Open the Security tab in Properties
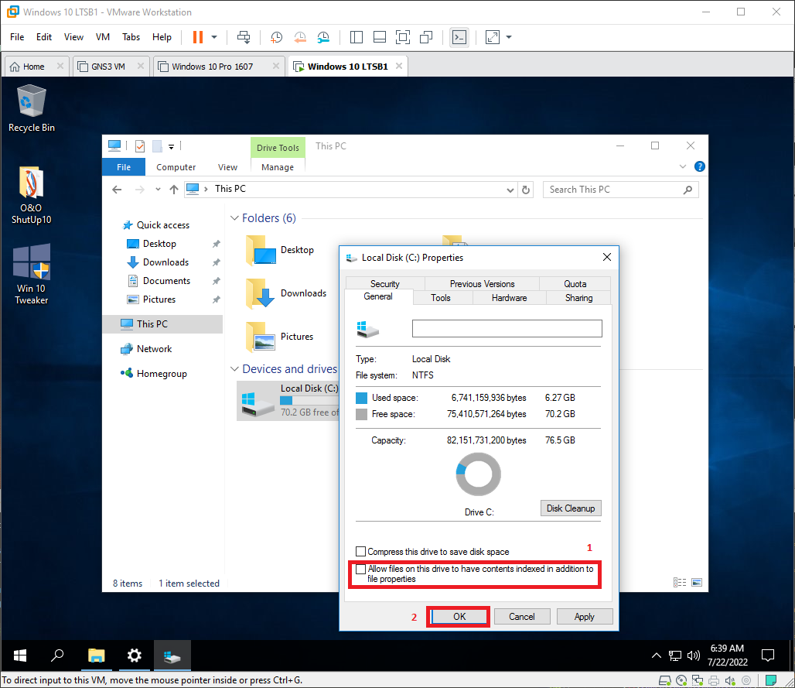The width and height of the screenshot is (795, 688). [x=385, y=283]
